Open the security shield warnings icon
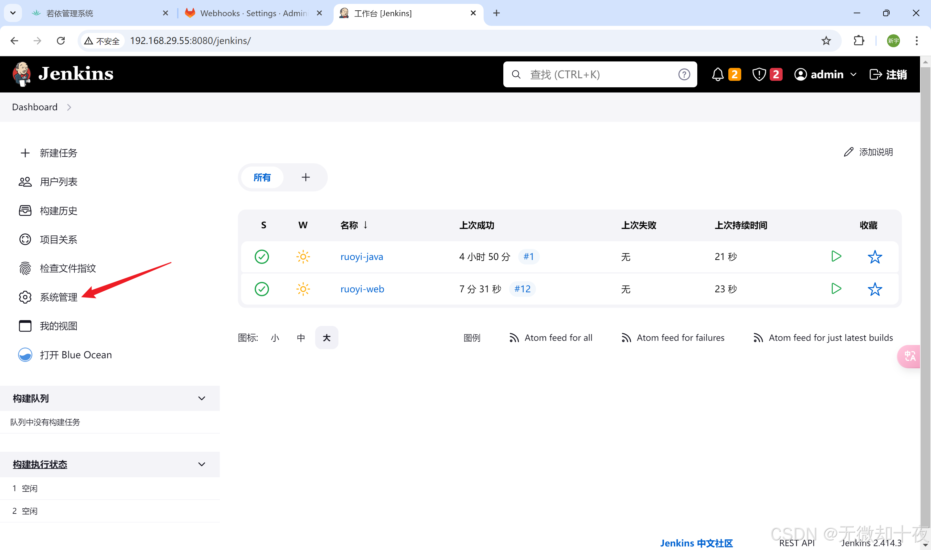The width and height of the screenshot is (931, 550). 759,74
